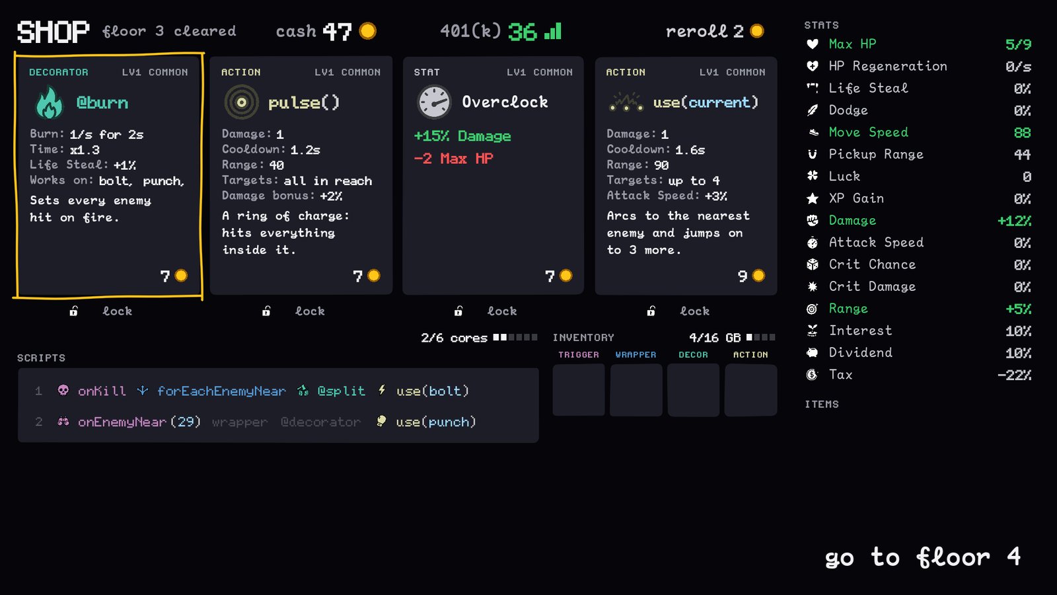The image size is (1057, 595).
Task: Click the Interest stat row
Action: click(x=919, y=331)
